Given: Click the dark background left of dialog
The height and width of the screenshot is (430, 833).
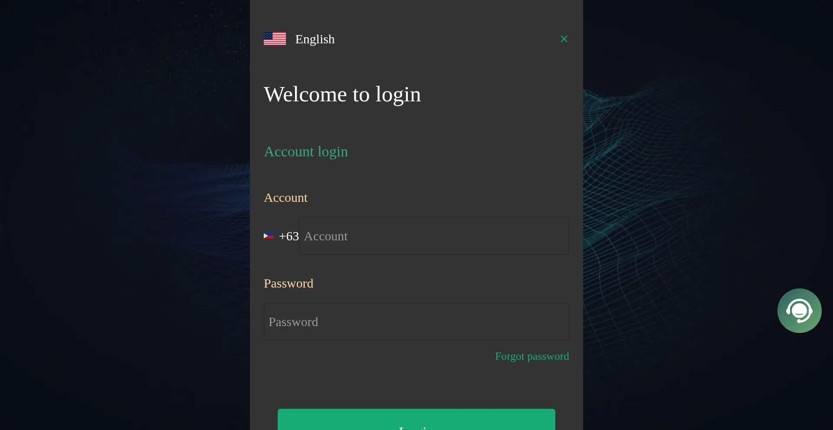Looking at the screenshot, I should coord(125,217).
